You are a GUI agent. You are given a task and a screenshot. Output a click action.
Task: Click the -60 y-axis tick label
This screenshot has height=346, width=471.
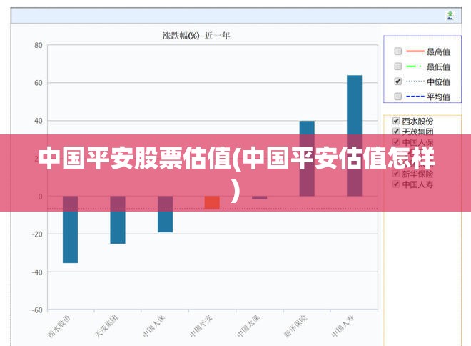pyautogui.click(x=37, y=310)
